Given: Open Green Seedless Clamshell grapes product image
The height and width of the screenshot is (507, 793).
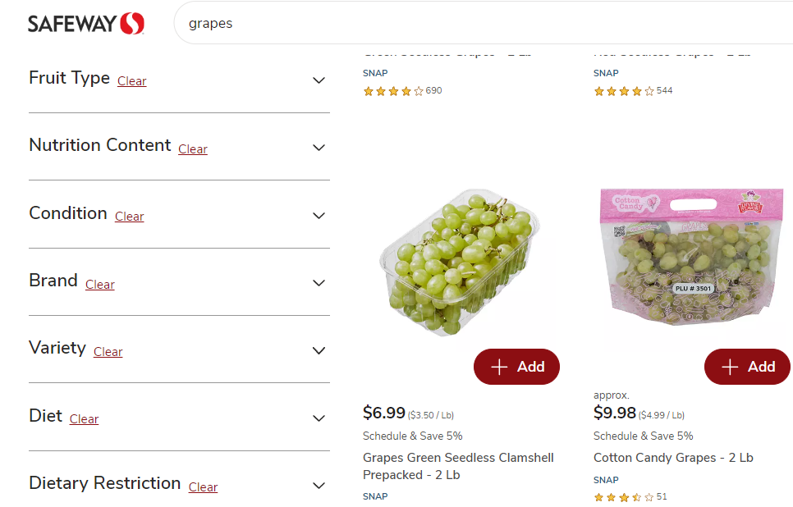Looking at the screenshot, I should pos(457,263).
